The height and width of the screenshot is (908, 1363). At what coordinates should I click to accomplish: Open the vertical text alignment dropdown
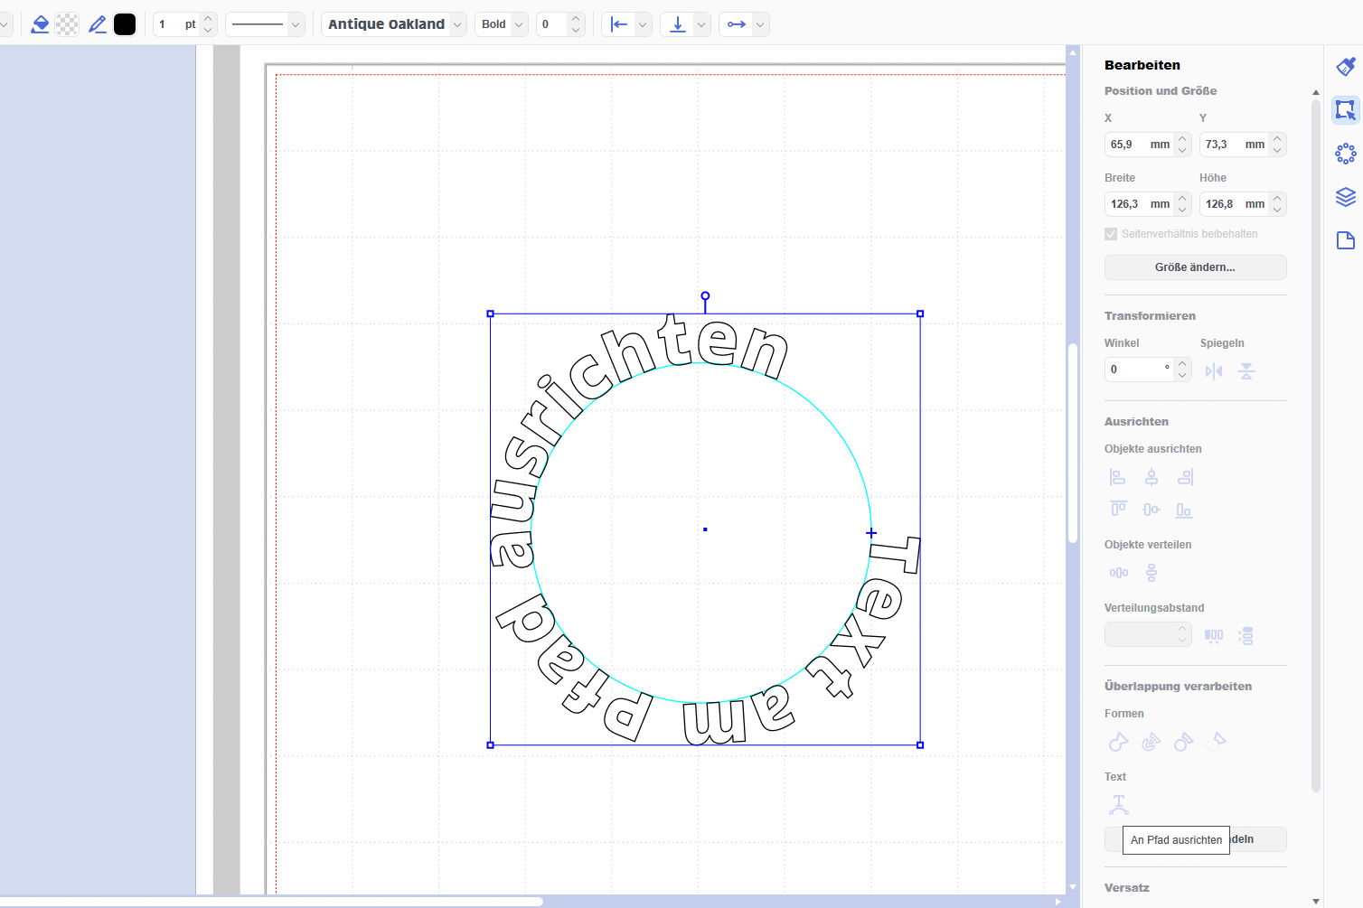coord(700,24)
